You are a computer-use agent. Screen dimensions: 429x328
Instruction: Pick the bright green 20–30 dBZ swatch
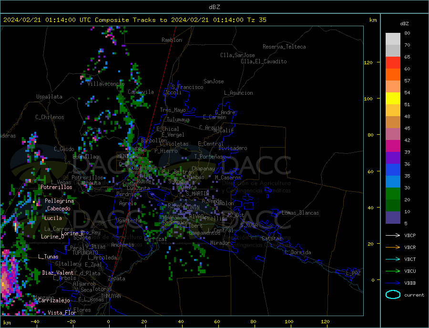(393, 194)
